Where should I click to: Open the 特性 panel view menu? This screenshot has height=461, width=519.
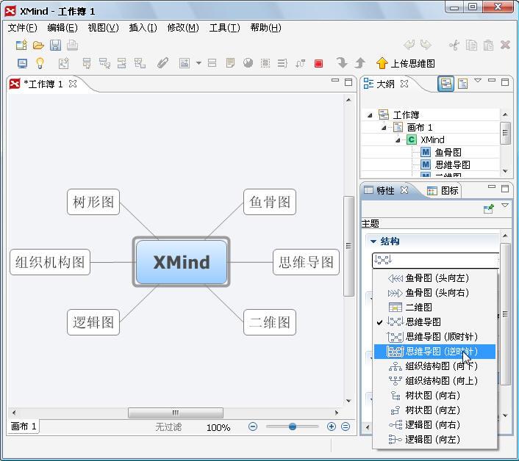pos(505,206)
